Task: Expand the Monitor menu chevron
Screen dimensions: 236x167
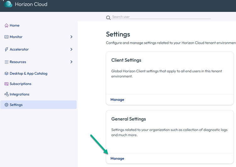Action: tap(71, 37)
